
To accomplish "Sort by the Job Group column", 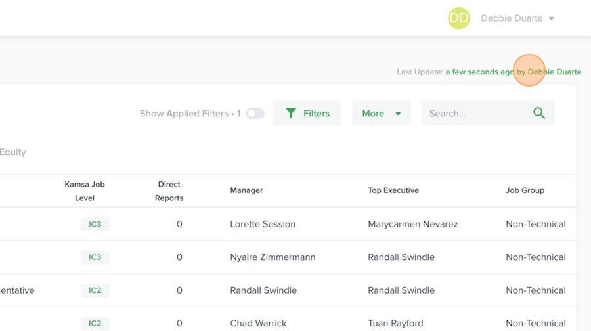I will point(525,190).
